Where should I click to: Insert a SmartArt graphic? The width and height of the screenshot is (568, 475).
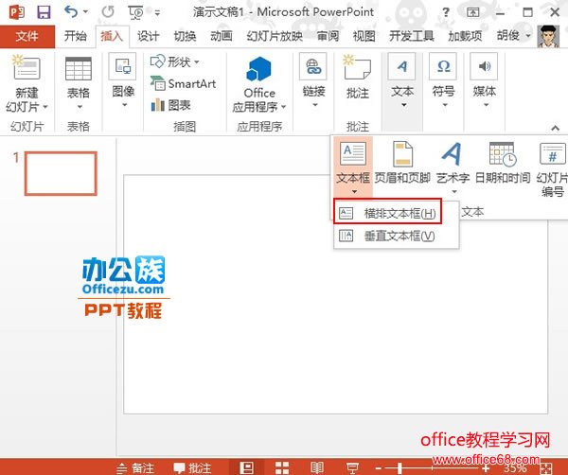click(x=184, y=84)
